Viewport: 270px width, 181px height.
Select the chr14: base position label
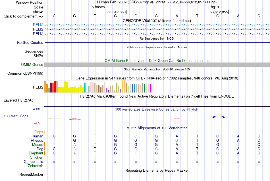click(x=38, y=12)
